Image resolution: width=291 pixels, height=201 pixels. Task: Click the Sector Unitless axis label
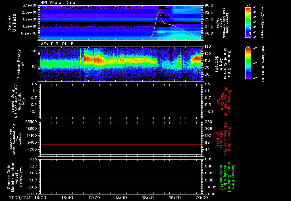(x=12, y=23)
